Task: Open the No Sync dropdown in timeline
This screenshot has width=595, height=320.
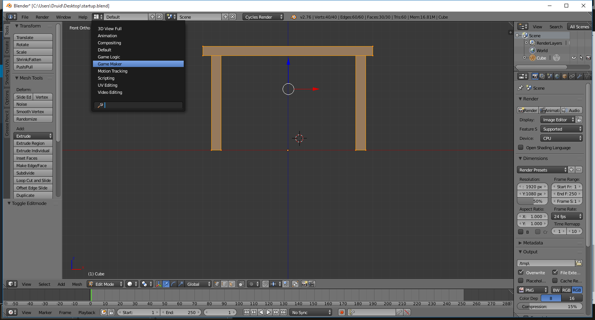Action: 311,312
